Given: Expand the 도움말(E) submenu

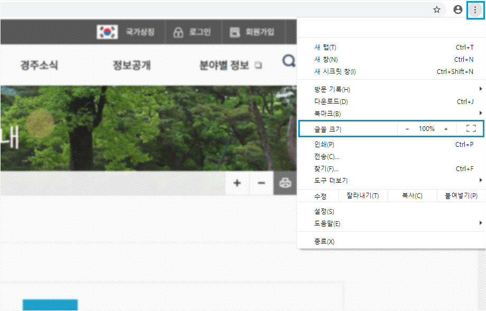Looking at the screenshot, I should tap(391, 224).
